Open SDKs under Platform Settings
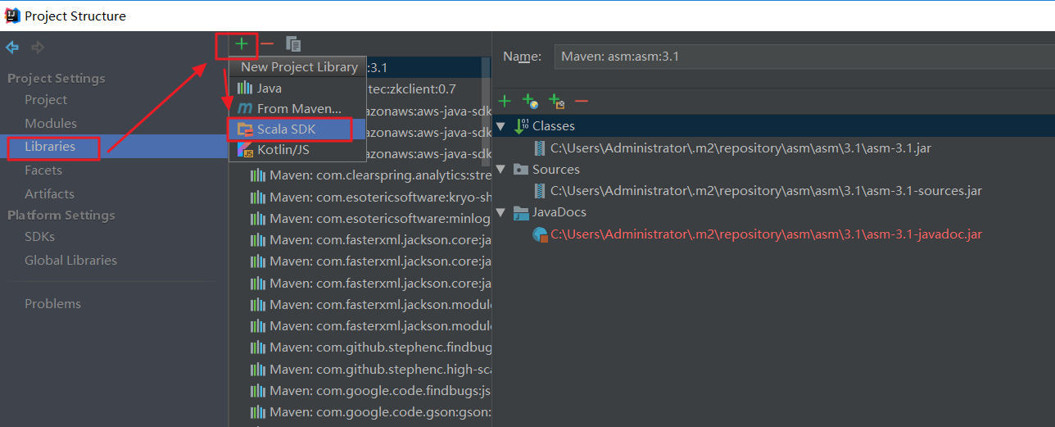The width and height of the screenshot is (1055, 427). click(39, 236)
